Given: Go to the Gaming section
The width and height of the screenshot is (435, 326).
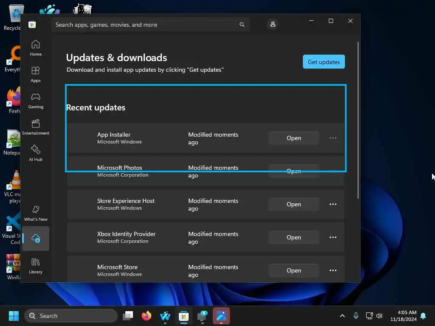Looking at the screenshot, I should coord(36,101).
